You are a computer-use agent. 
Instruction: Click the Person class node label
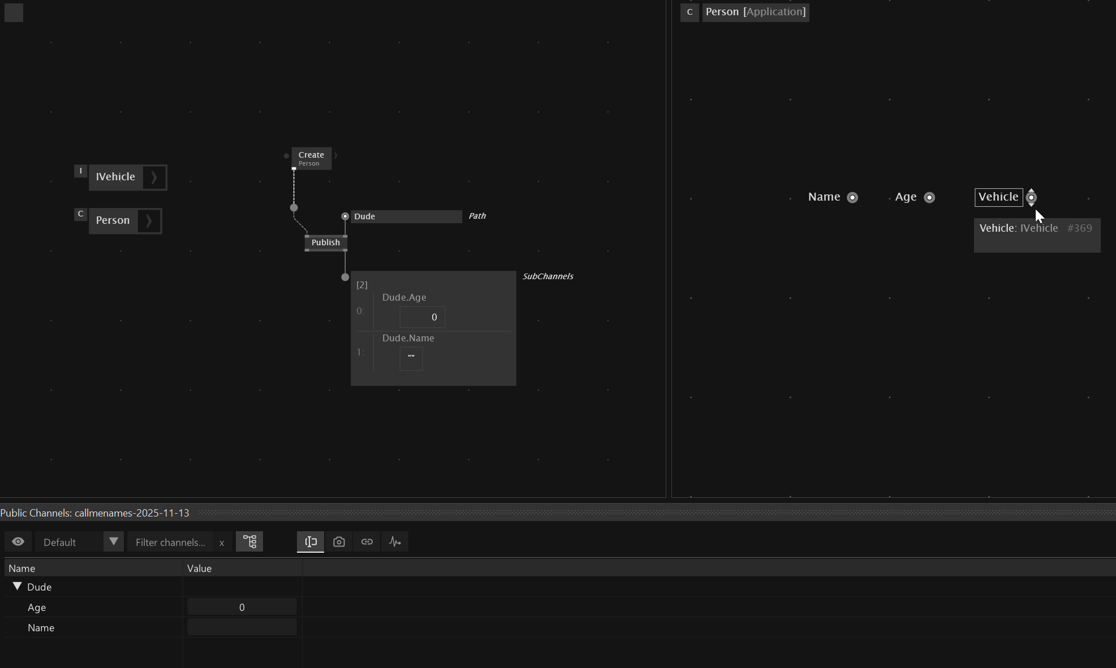coord(113,220)
